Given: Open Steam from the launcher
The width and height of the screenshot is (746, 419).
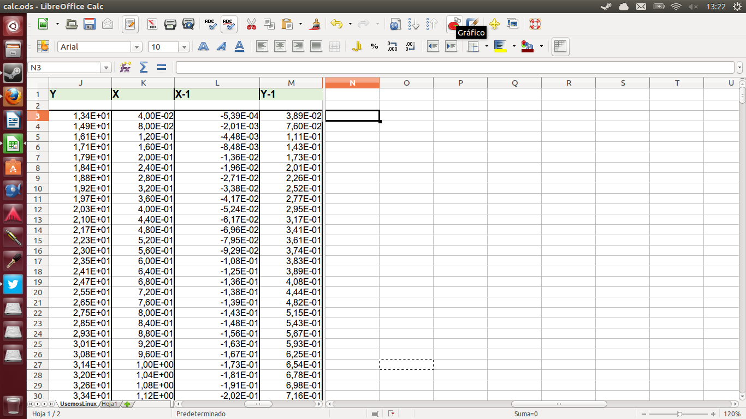Looking at the screenshot, I should tap(13, 73).
